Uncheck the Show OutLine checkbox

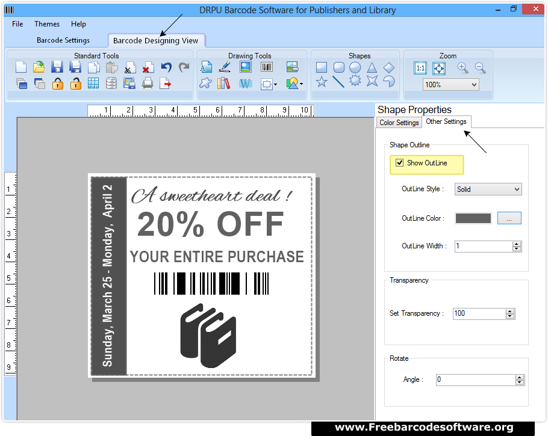(399, 162)
